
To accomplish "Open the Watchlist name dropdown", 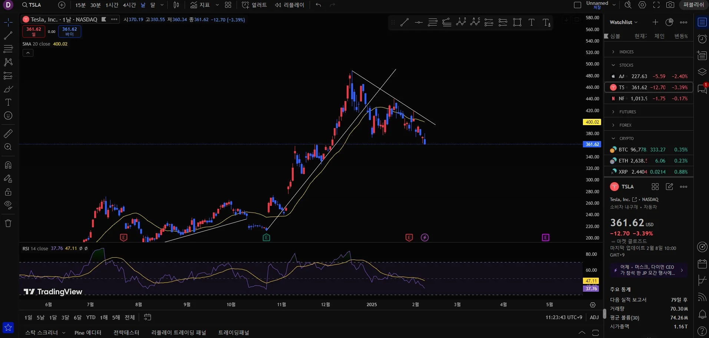I will point(624,22).
